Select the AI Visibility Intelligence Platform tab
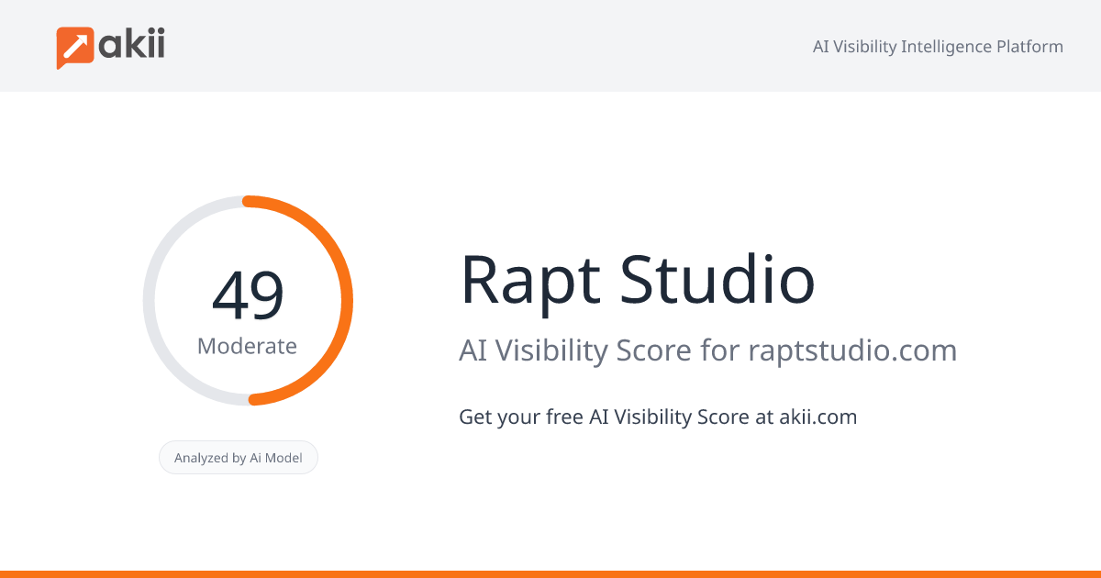 coord(938,46)
